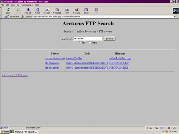The width and height of the screenshot is (179, 134).
Task: Click the Document: Done status text
Action: click(33, 128)
